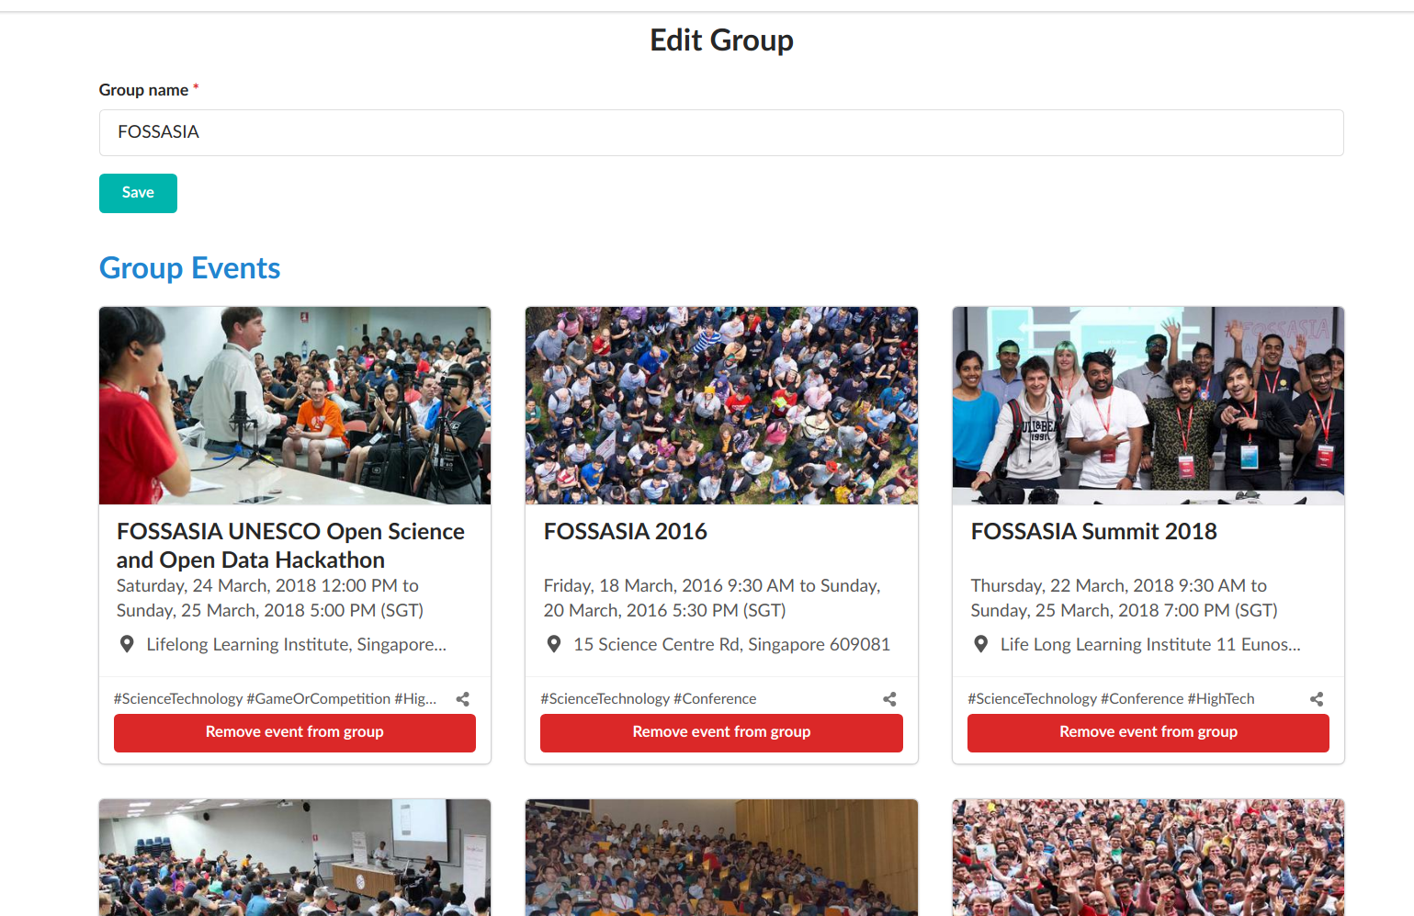This screenshot has height=916, width=1414.
Task: Remove FOSSASIA Summit 2018 from group
Action: click(x=1148, y=732)
